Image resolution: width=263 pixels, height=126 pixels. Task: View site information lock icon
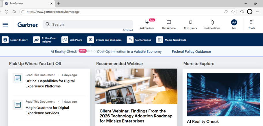click(23, 12)
